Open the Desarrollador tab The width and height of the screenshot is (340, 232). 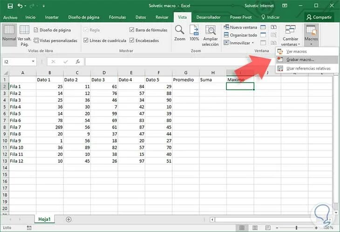208,17
